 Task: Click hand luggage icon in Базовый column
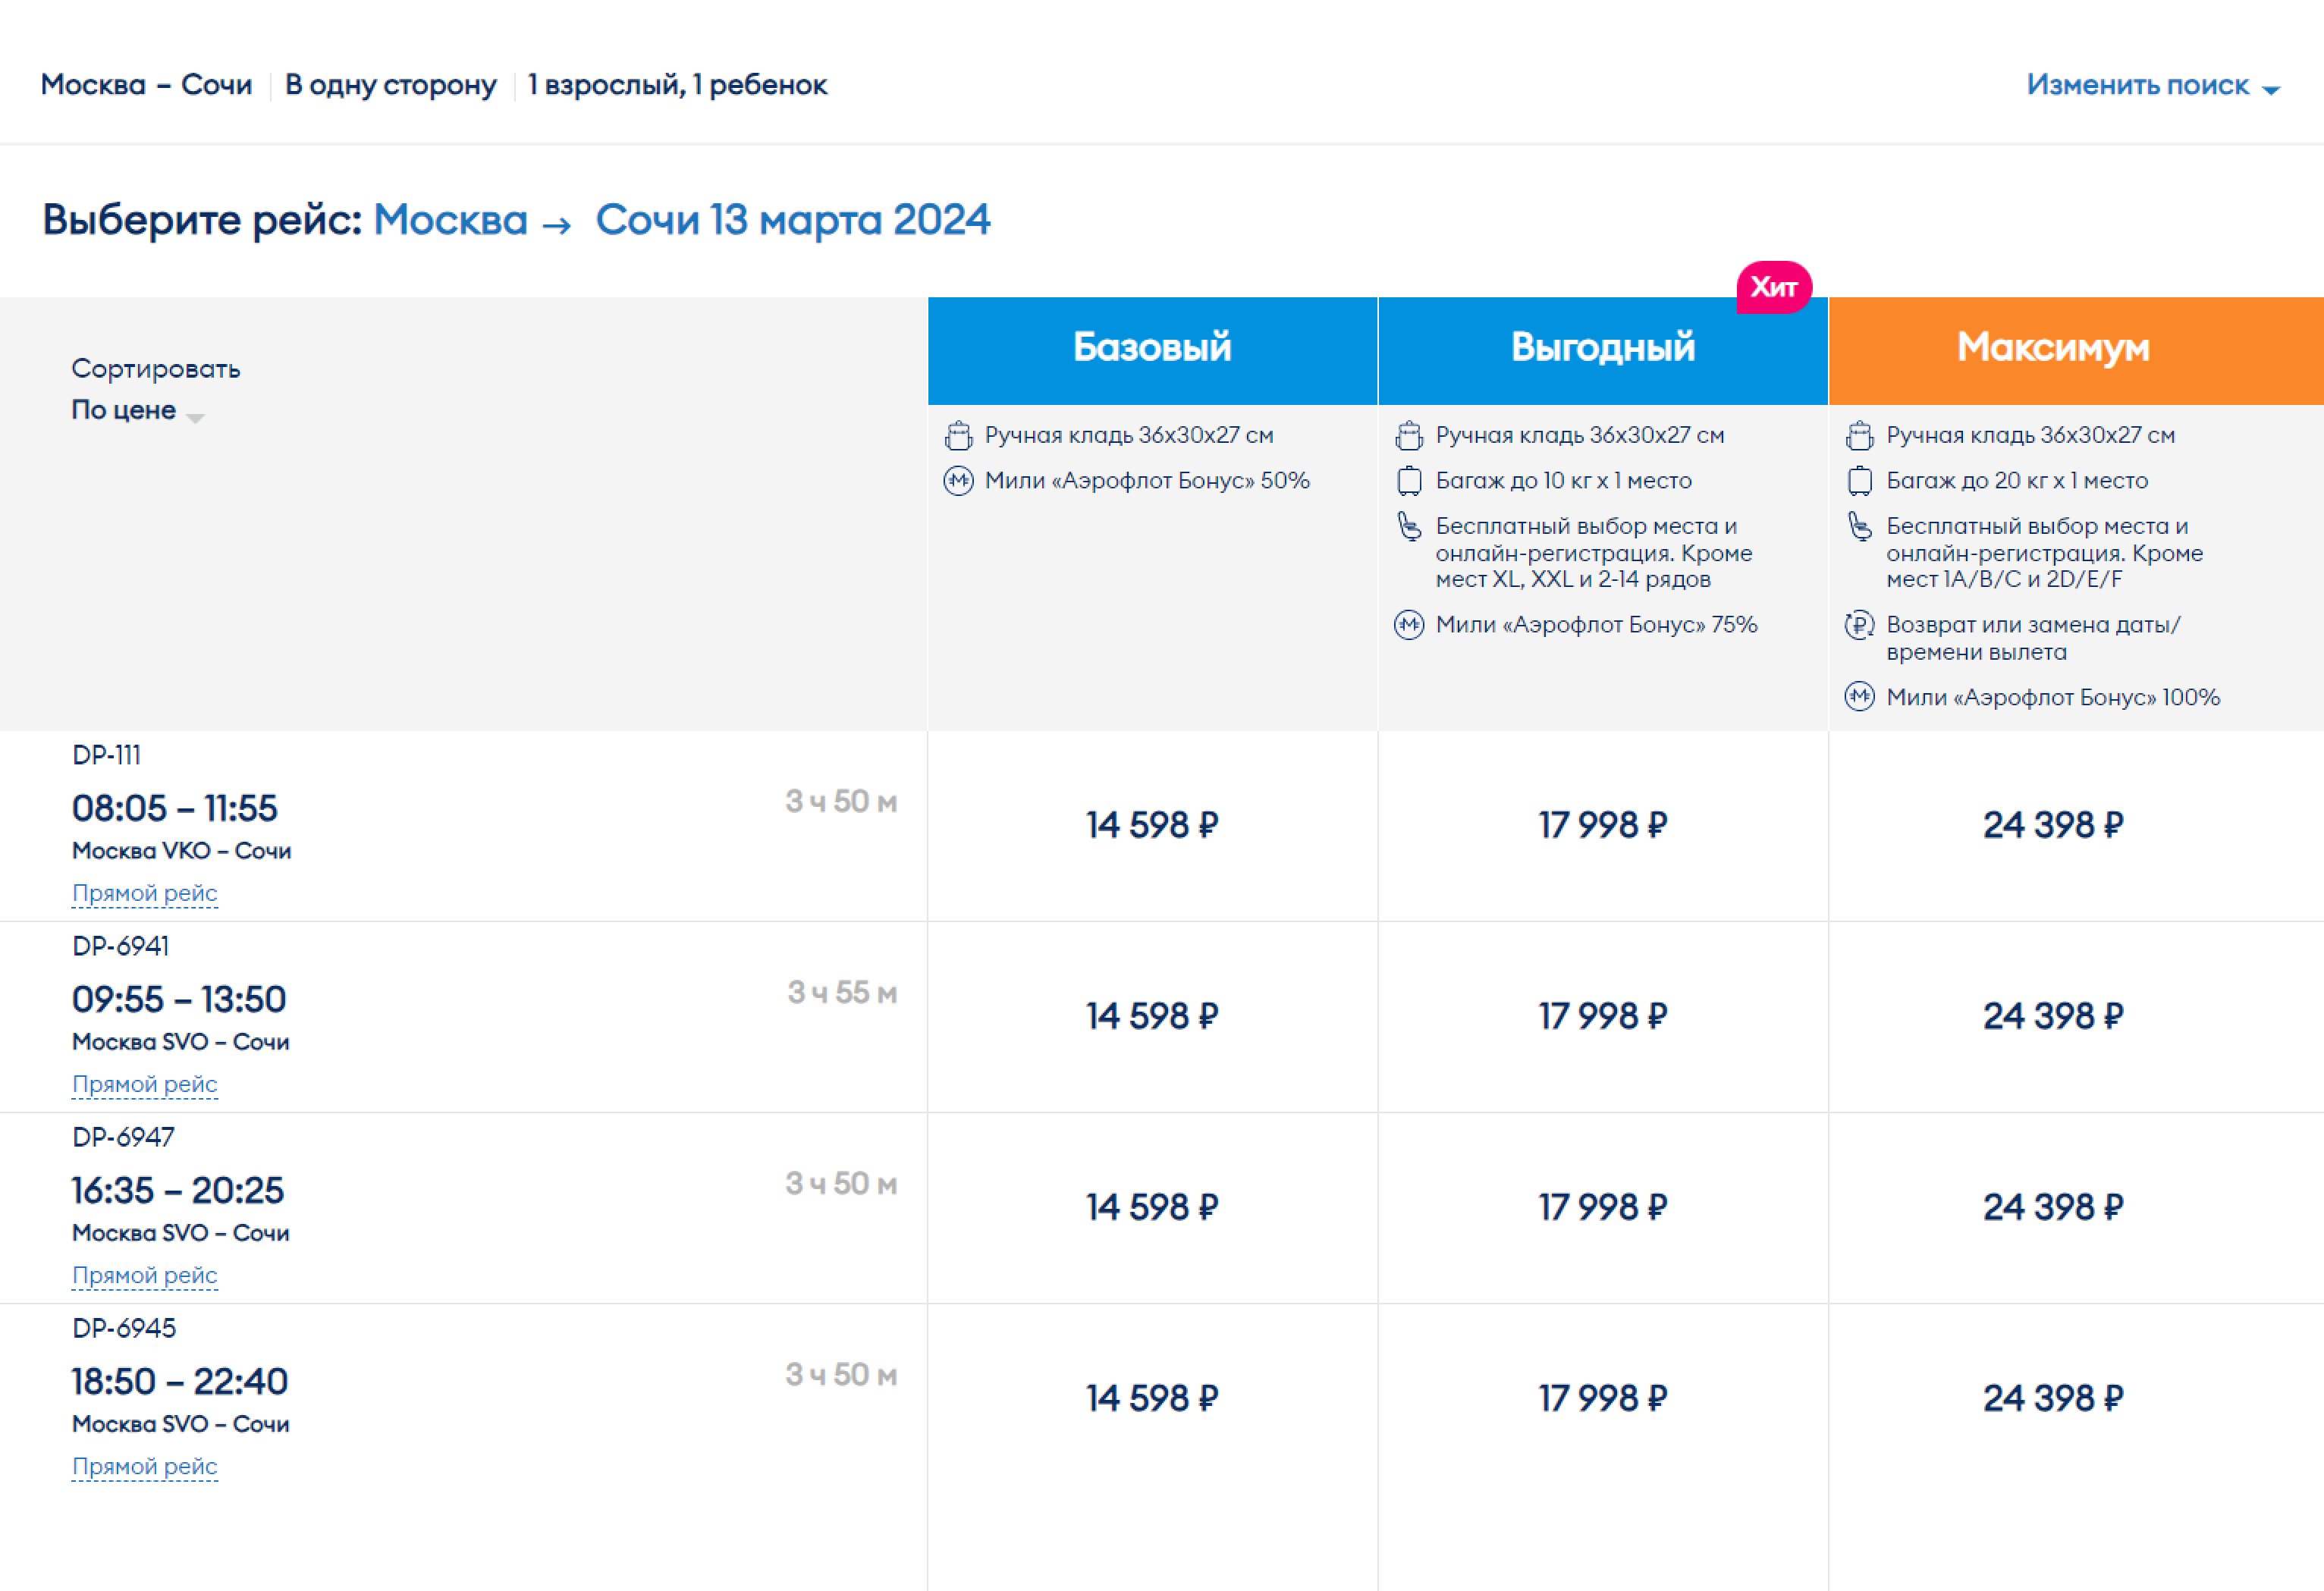[959, 436]
